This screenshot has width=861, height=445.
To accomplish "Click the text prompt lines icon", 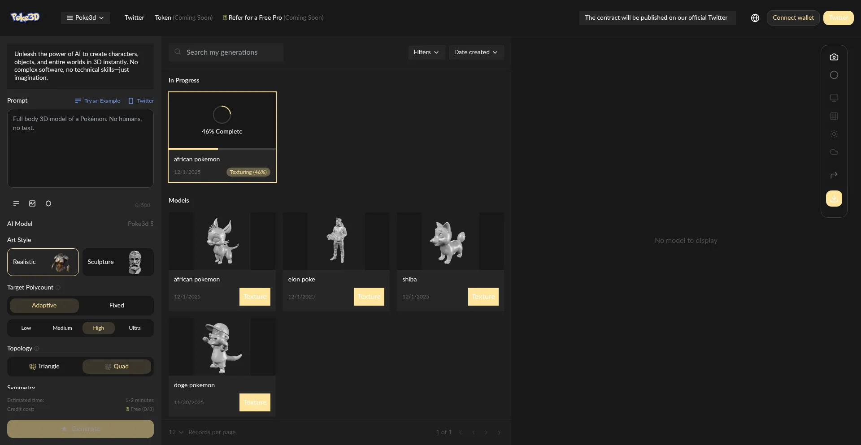I will [x=16, y=203].
